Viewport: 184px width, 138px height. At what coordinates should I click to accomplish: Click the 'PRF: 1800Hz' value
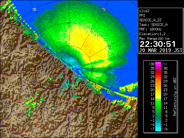click(150, 29)
